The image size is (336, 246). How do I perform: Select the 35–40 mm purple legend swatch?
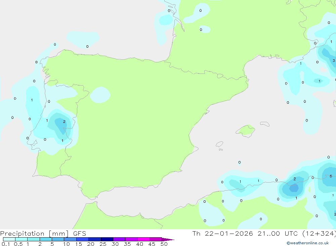pyautogui.click(x=131, y=239)
